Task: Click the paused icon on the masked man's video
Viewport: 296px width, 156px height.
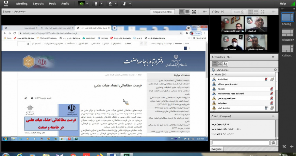Action: [226, 40]
